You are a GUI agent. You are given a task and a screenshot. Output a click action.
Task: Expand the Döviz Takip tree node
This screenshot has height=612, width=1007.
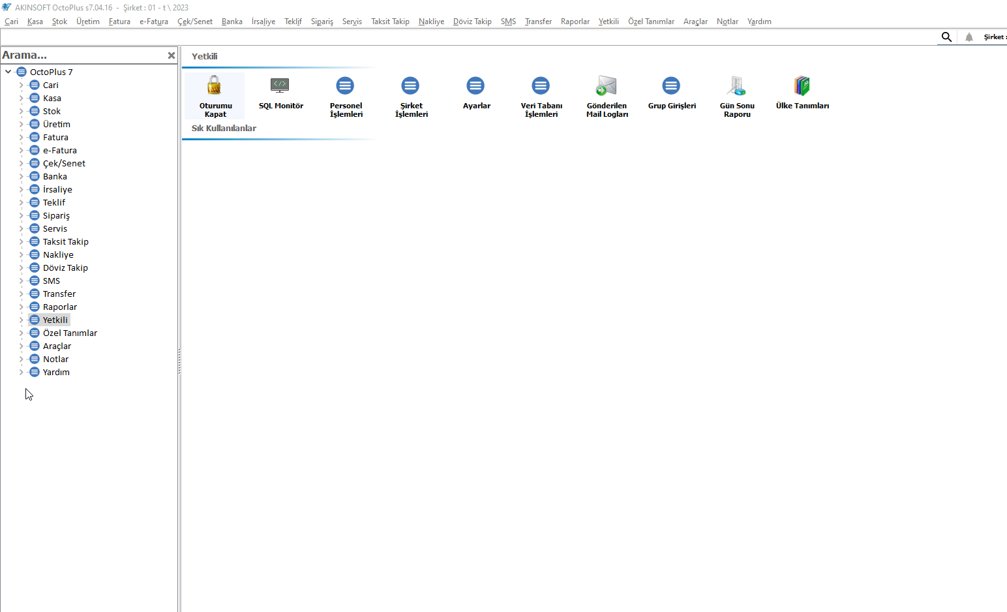coord(21,268)
